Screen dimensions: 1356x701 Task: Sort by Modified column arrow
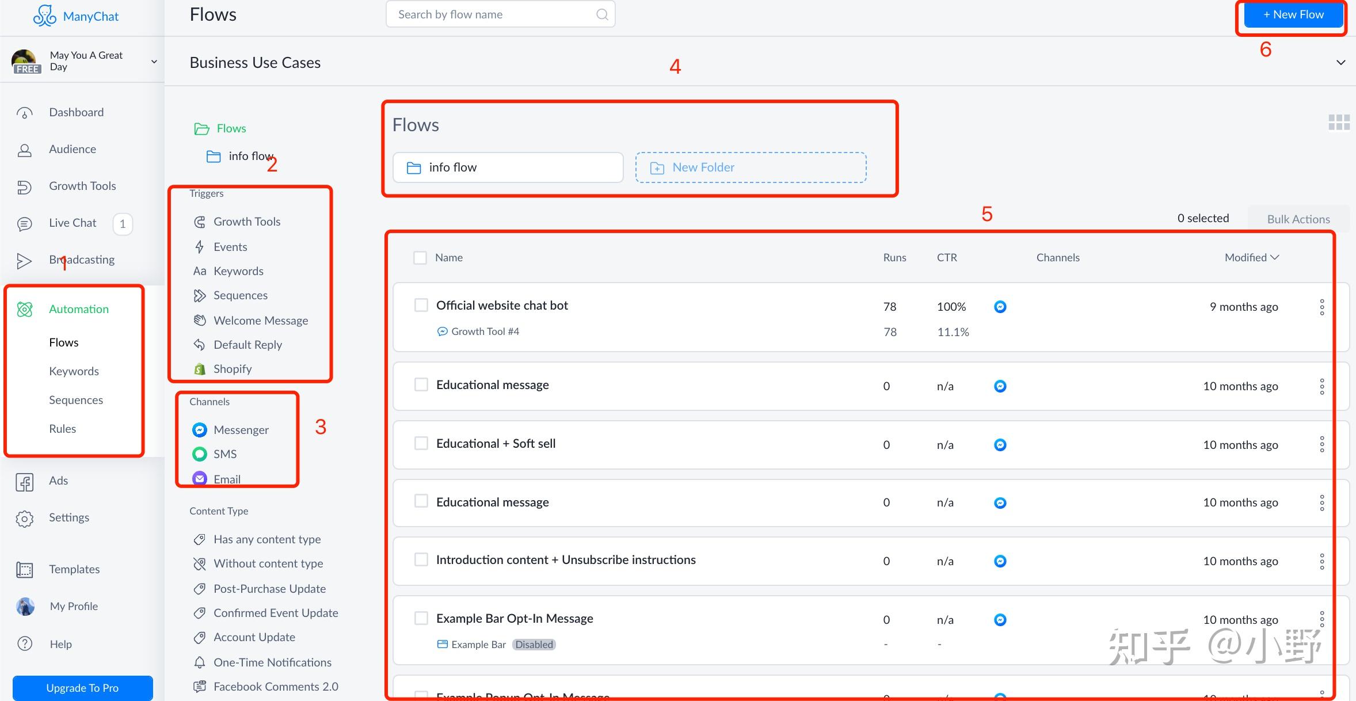1274,257
